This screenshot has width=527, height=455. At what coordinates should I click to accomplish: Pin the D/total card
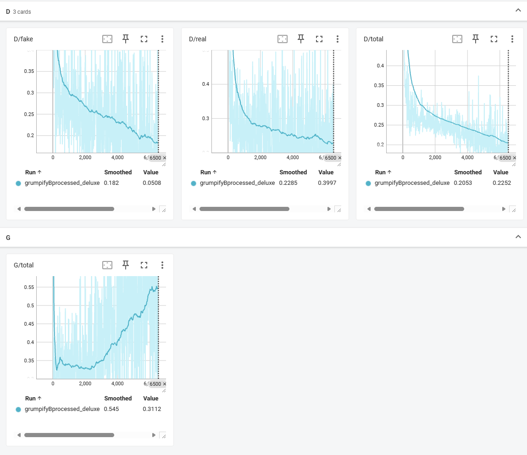(x=476, y=39)
